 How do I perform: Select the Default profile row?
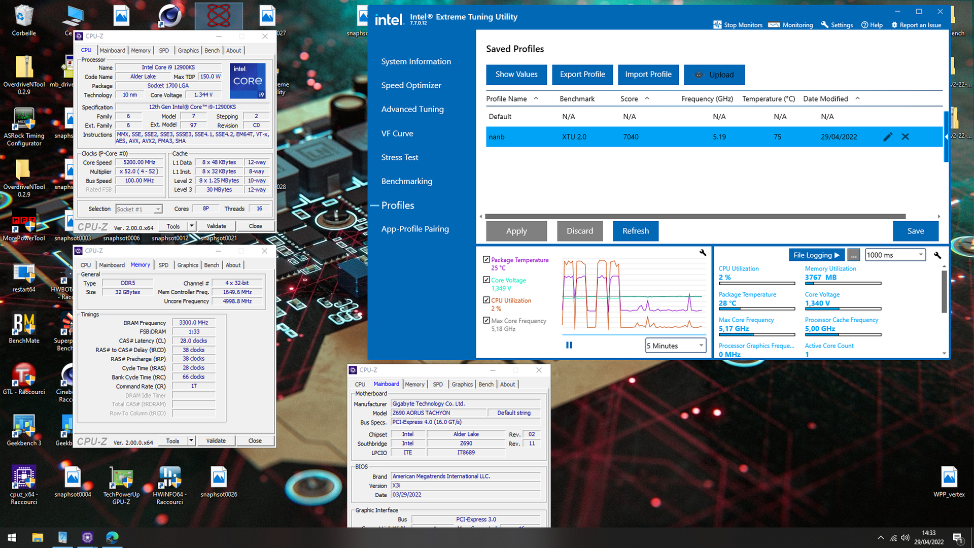714,117
